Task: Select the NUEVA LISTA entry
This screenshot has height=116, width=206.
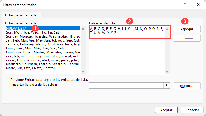Action: tap(43, 28)
